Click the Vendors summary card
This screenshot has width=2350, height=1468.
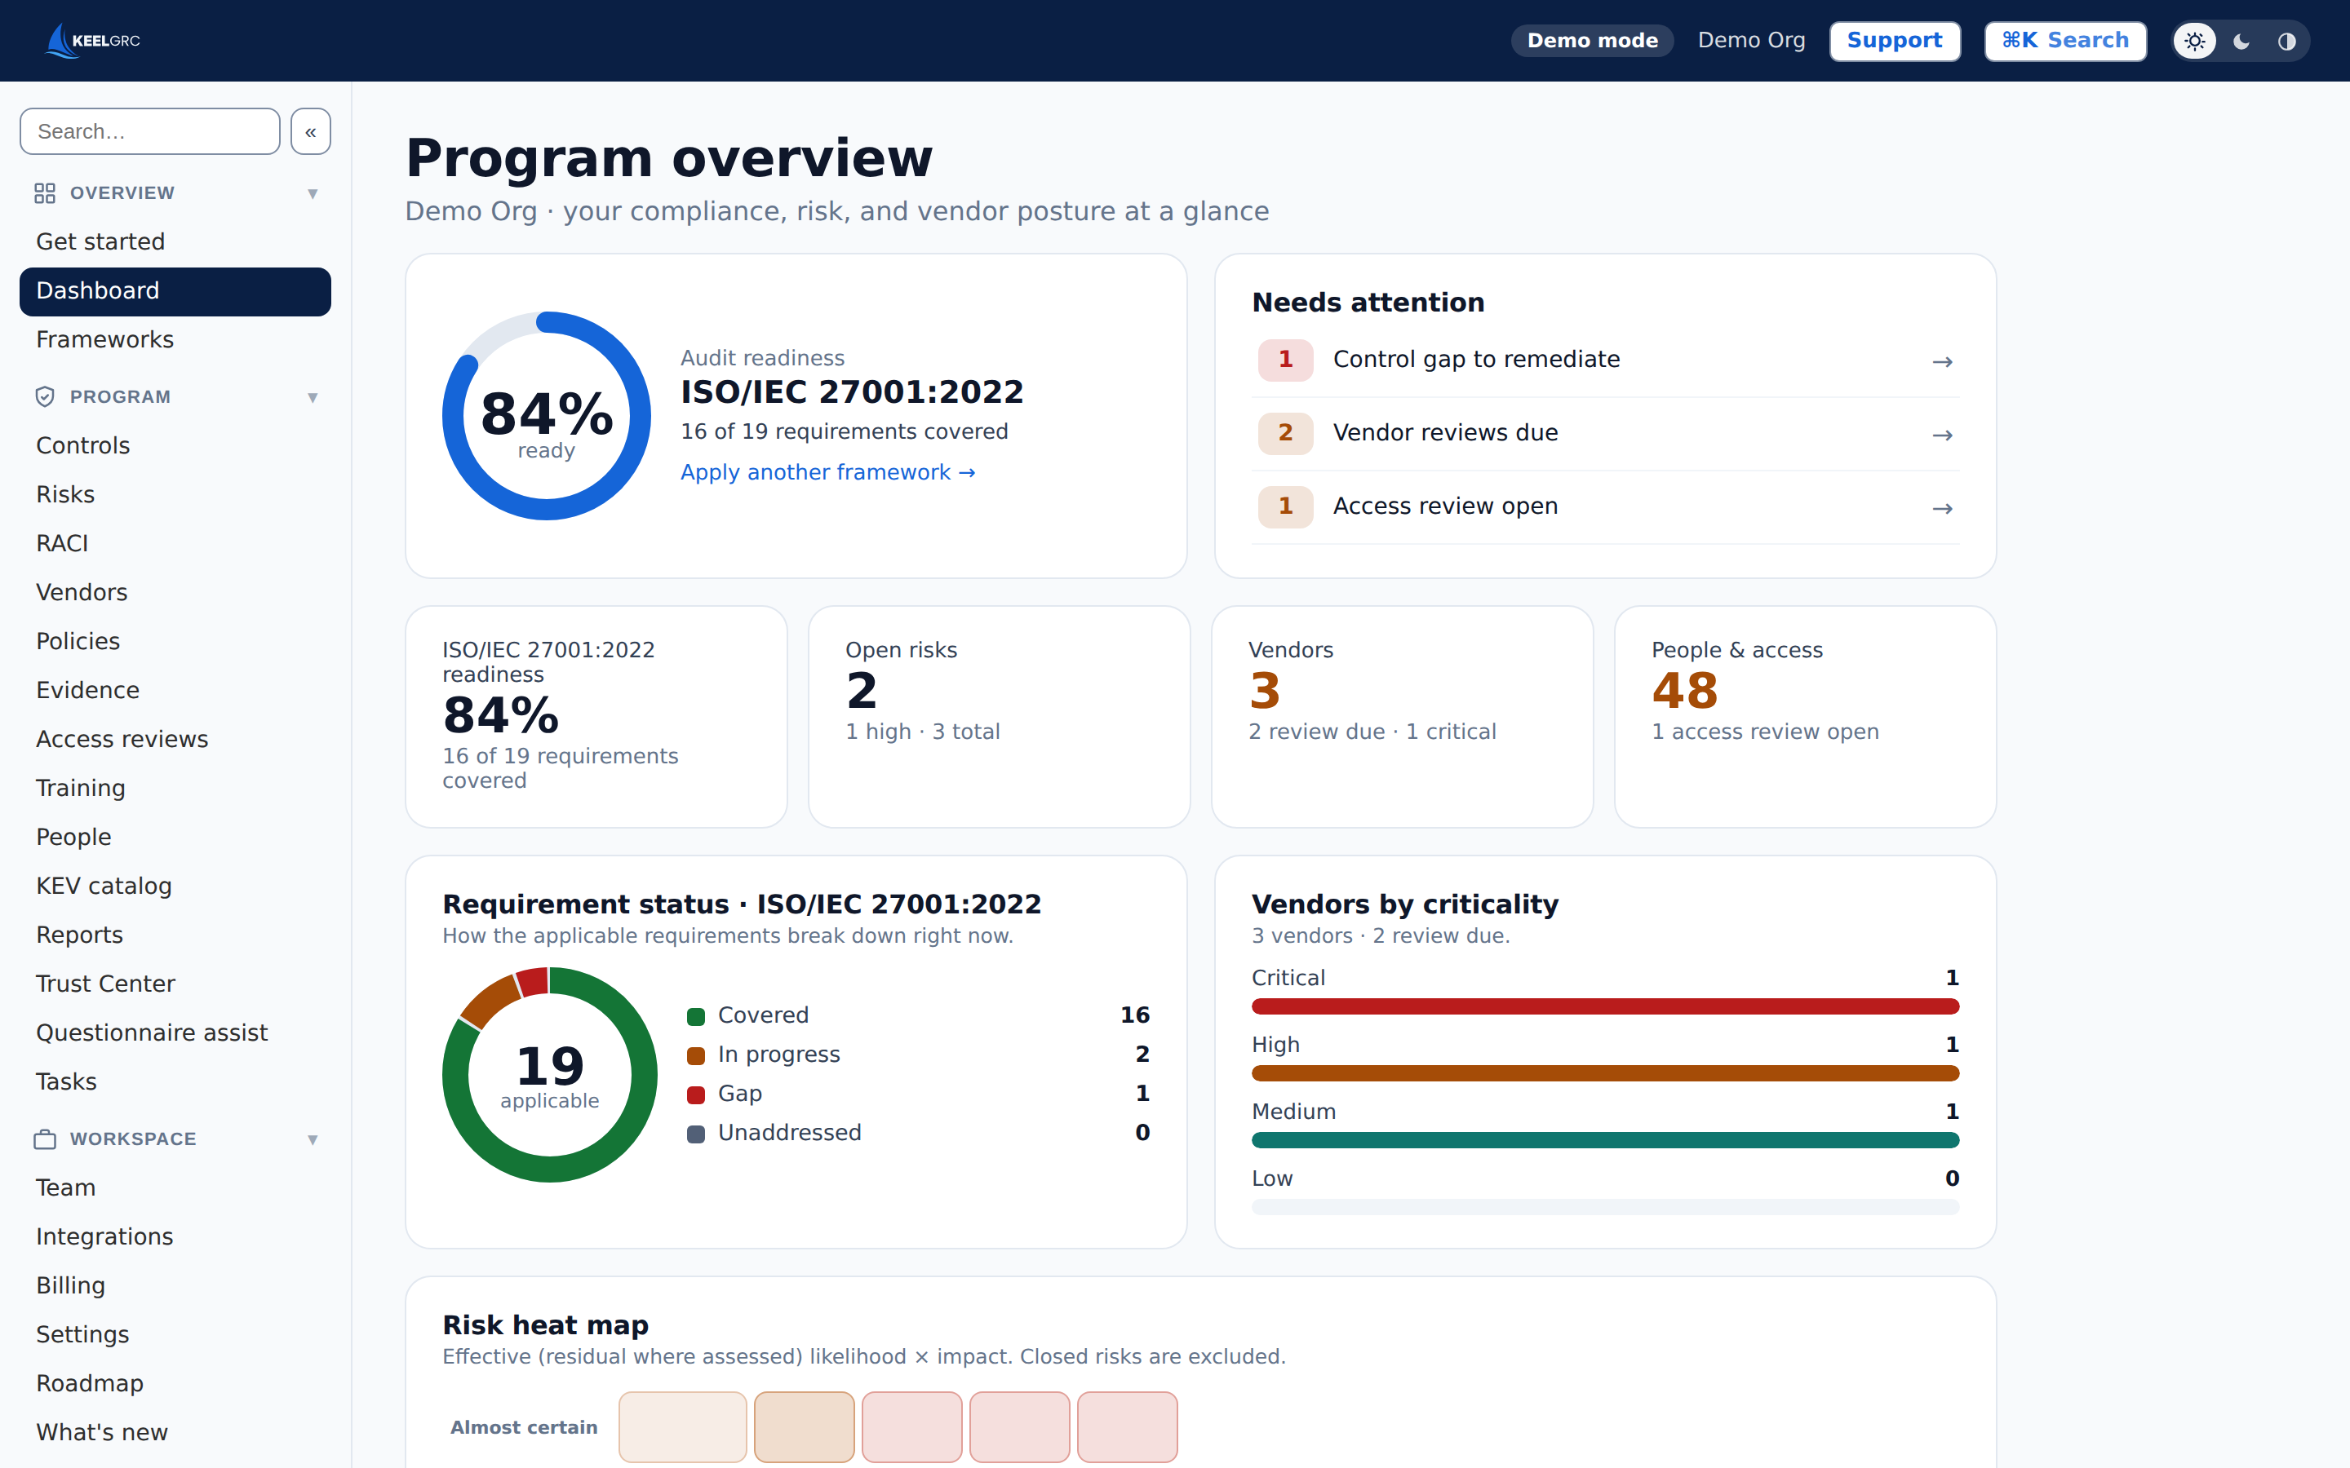pyautogui.click(x=1402, y=717)
